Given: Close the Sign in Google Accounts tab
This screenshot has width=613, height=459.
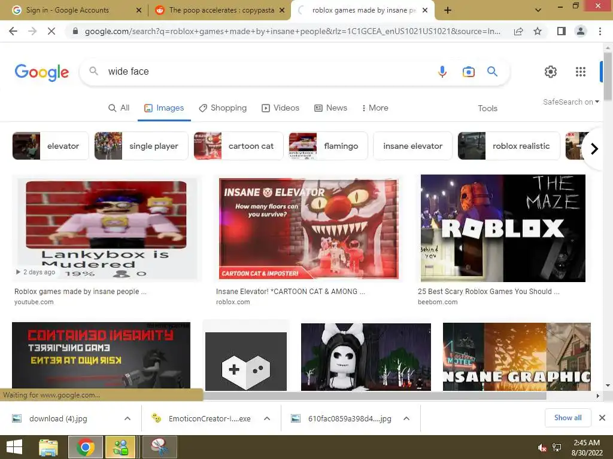Looking at the screenshot, I should pos(139,10).
